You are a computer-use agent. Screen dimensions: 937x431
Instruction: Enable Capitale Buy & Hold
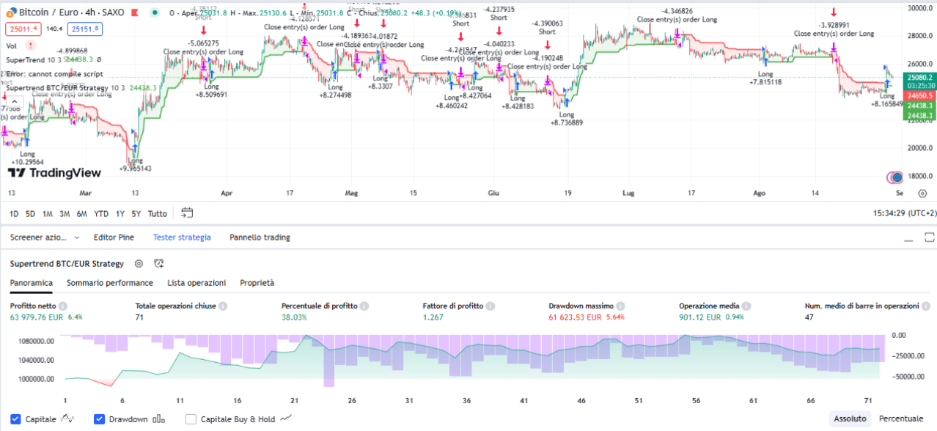click(x=190, y=419)
